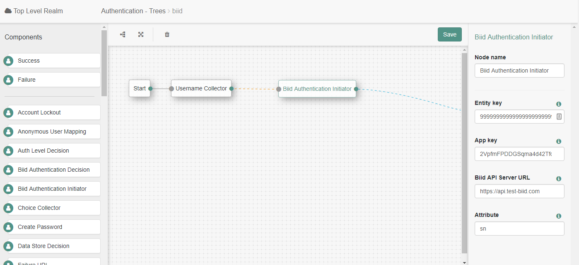Select the Start node on canvas

click(140, 88)
